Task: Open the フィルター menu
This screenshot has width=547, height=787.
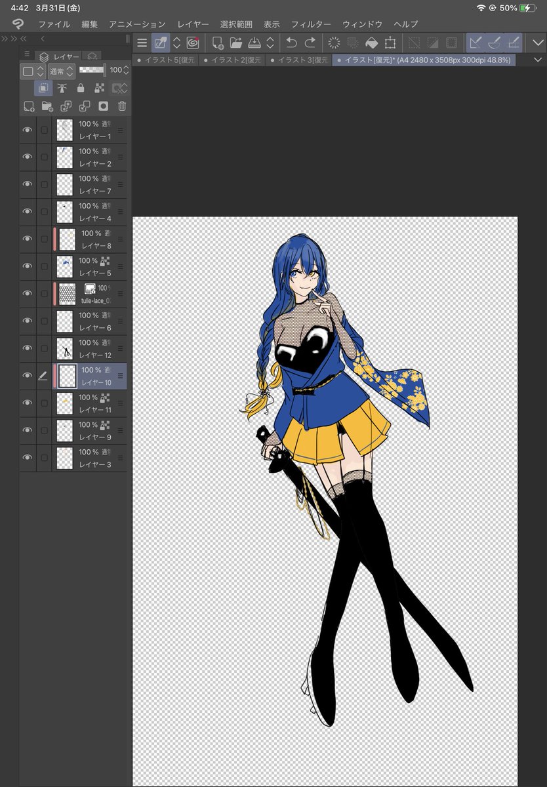Action: click(311, 24)
